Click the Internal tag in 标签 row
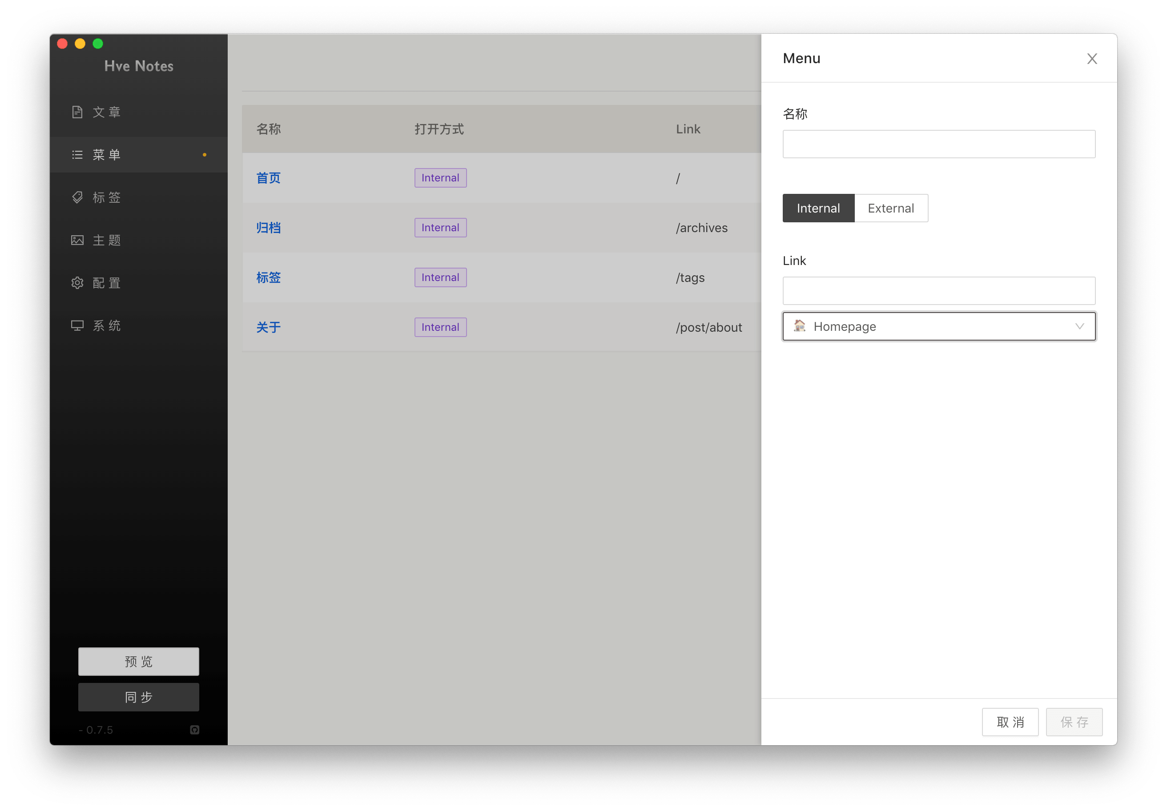The width and height of the screenshot is (1167, 811). pos(440,277)
